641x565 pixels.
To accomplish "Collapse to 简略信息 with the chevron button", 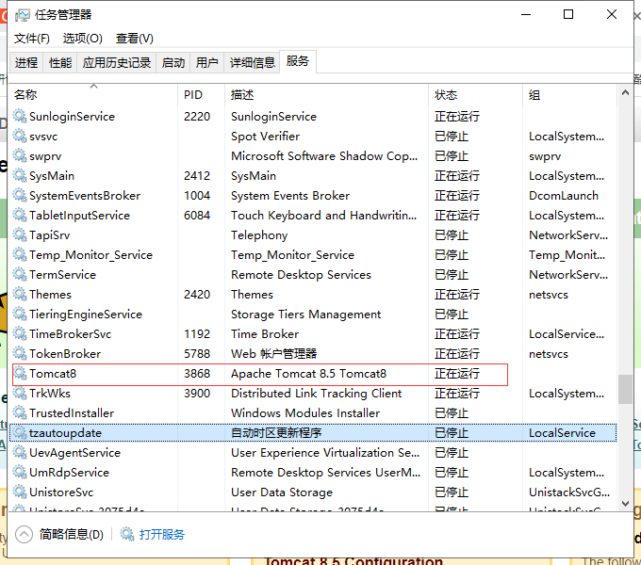I will (25, 534).
